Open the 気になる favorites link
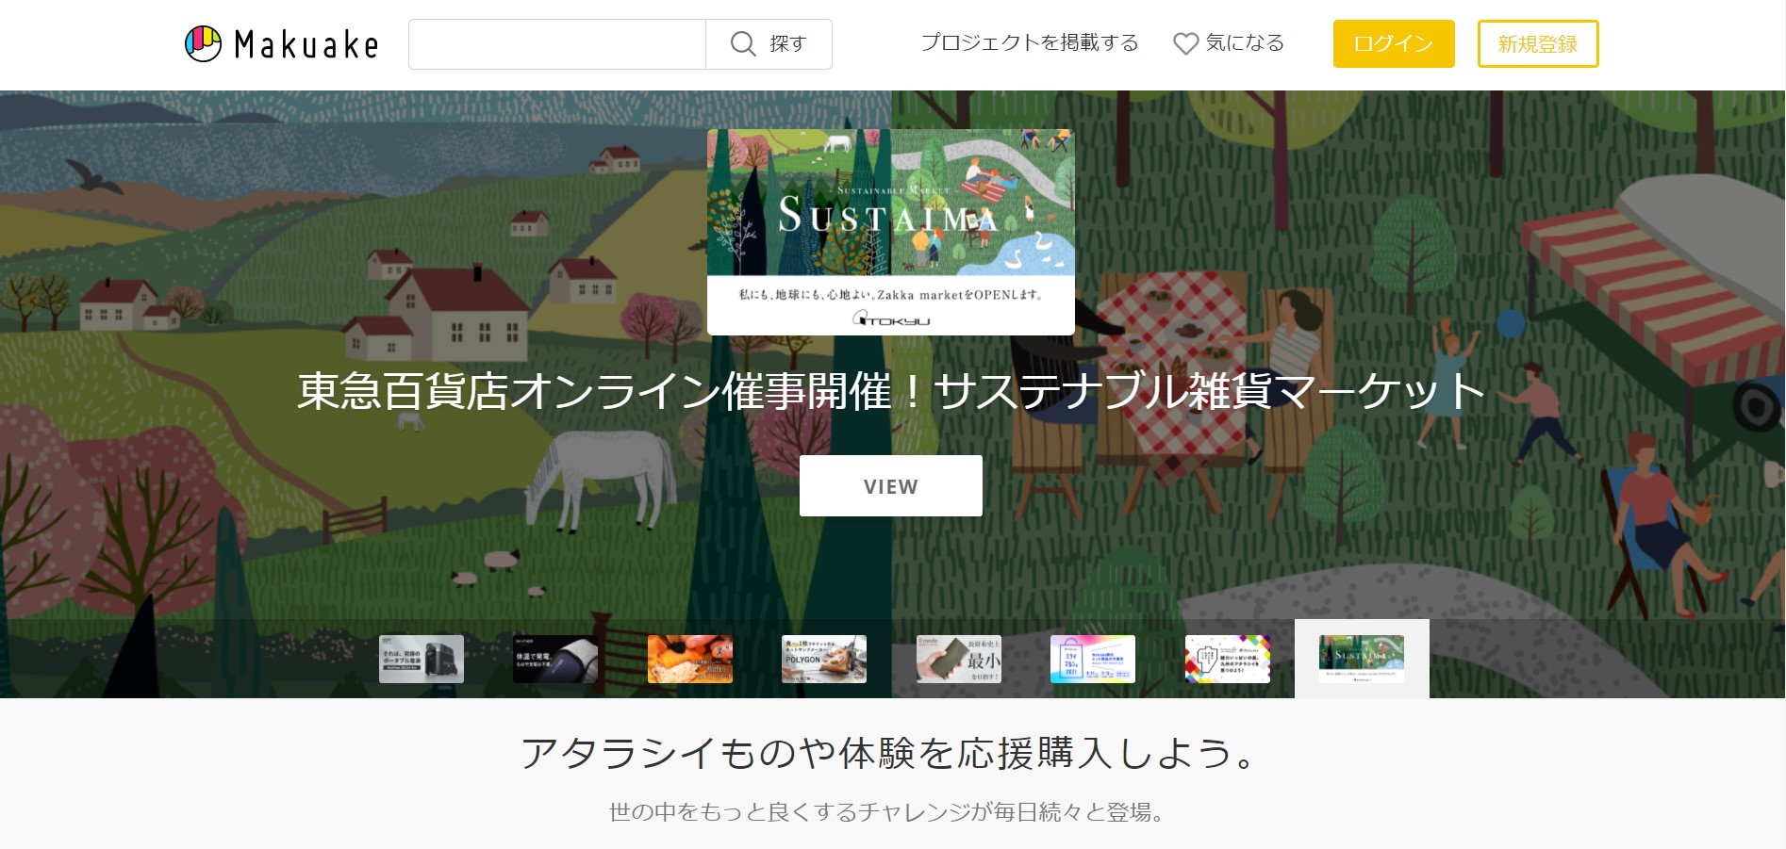 coord(1229,43)
